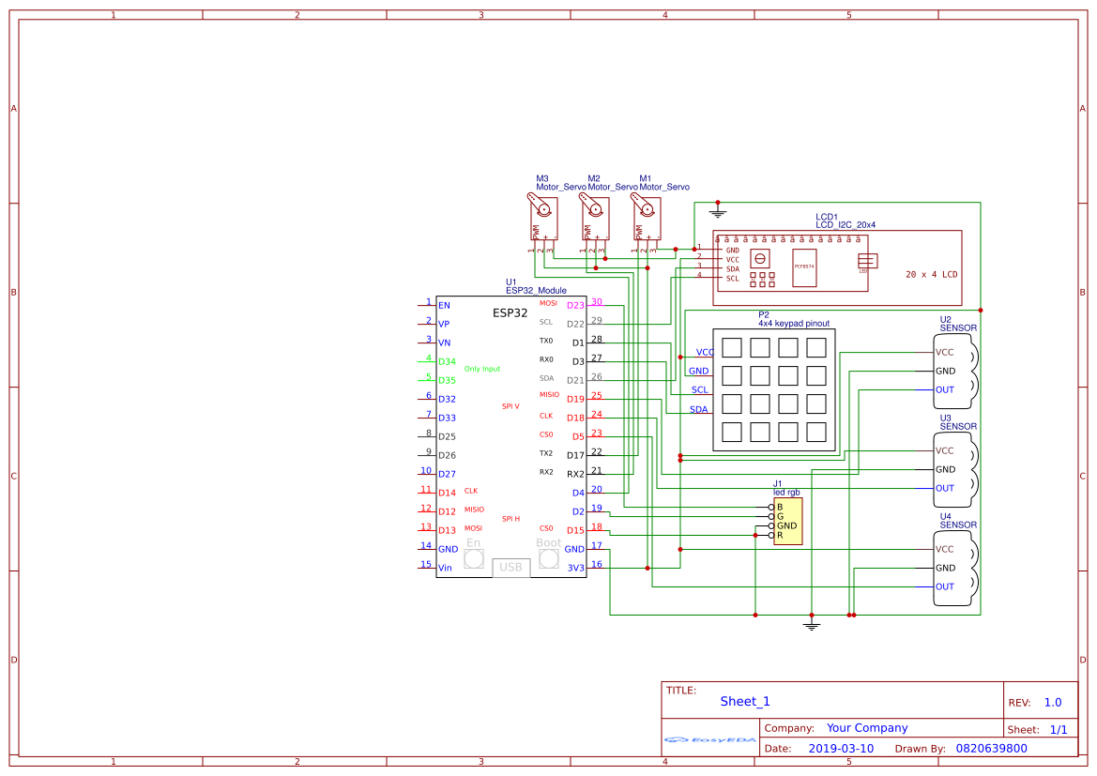Screen dimensions: 1097x776
Task: Click the Boot button on the ESP32
Action: (x=548, y=558)
